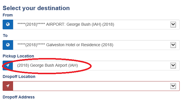Expand the Dropoff Location dropdown arrow
The width and height of the screenshot is (189, 110).
173,86
